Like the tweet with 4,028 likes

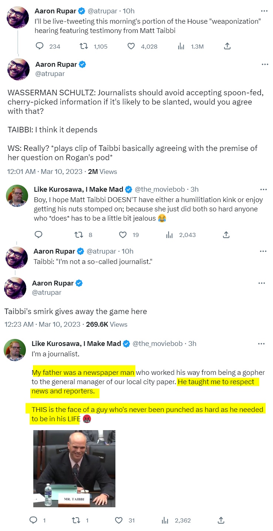point(131,46)
